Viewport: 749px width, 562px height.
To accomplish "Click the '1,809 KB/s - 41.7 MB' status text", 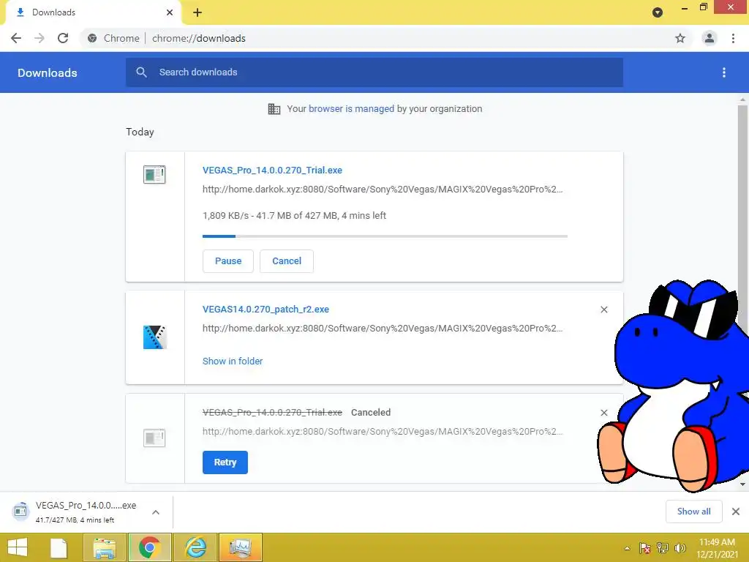I will (294, 216).
